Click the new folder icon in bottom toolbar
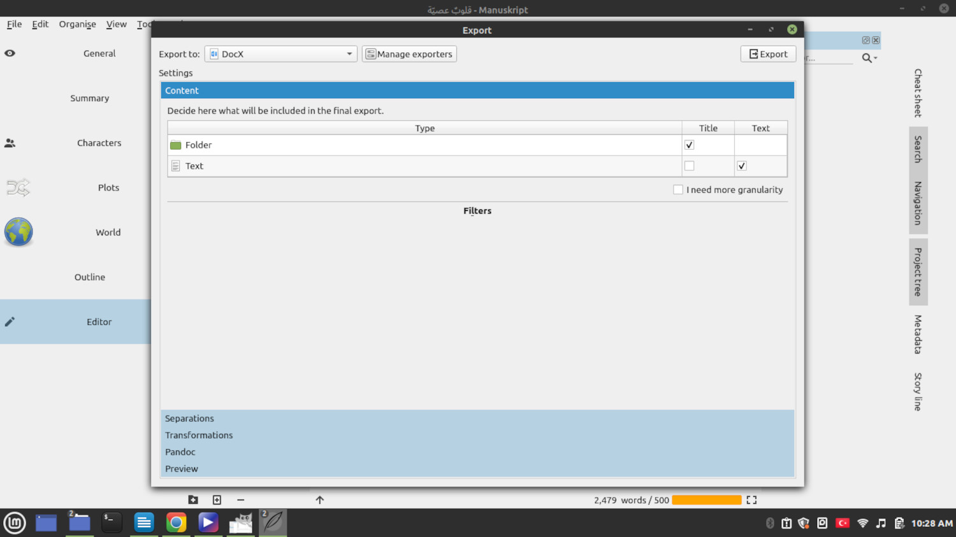 click(x=193, y=500)
